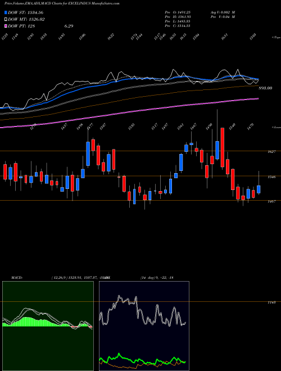Click the Pre H: 1561.95 value
The height and width of the screenshot is (371, 281).
[x=178, y=17]
